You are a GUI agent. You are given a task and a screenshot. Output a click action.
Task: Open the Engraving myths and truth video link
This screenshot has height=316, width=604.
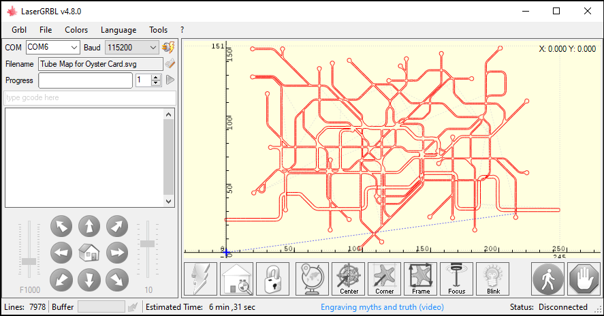[382, 307]
